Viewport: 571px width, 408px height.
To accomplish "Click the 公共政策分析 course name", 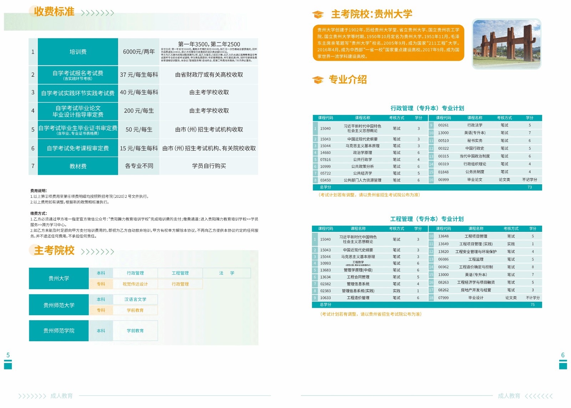I will [363, 167].
